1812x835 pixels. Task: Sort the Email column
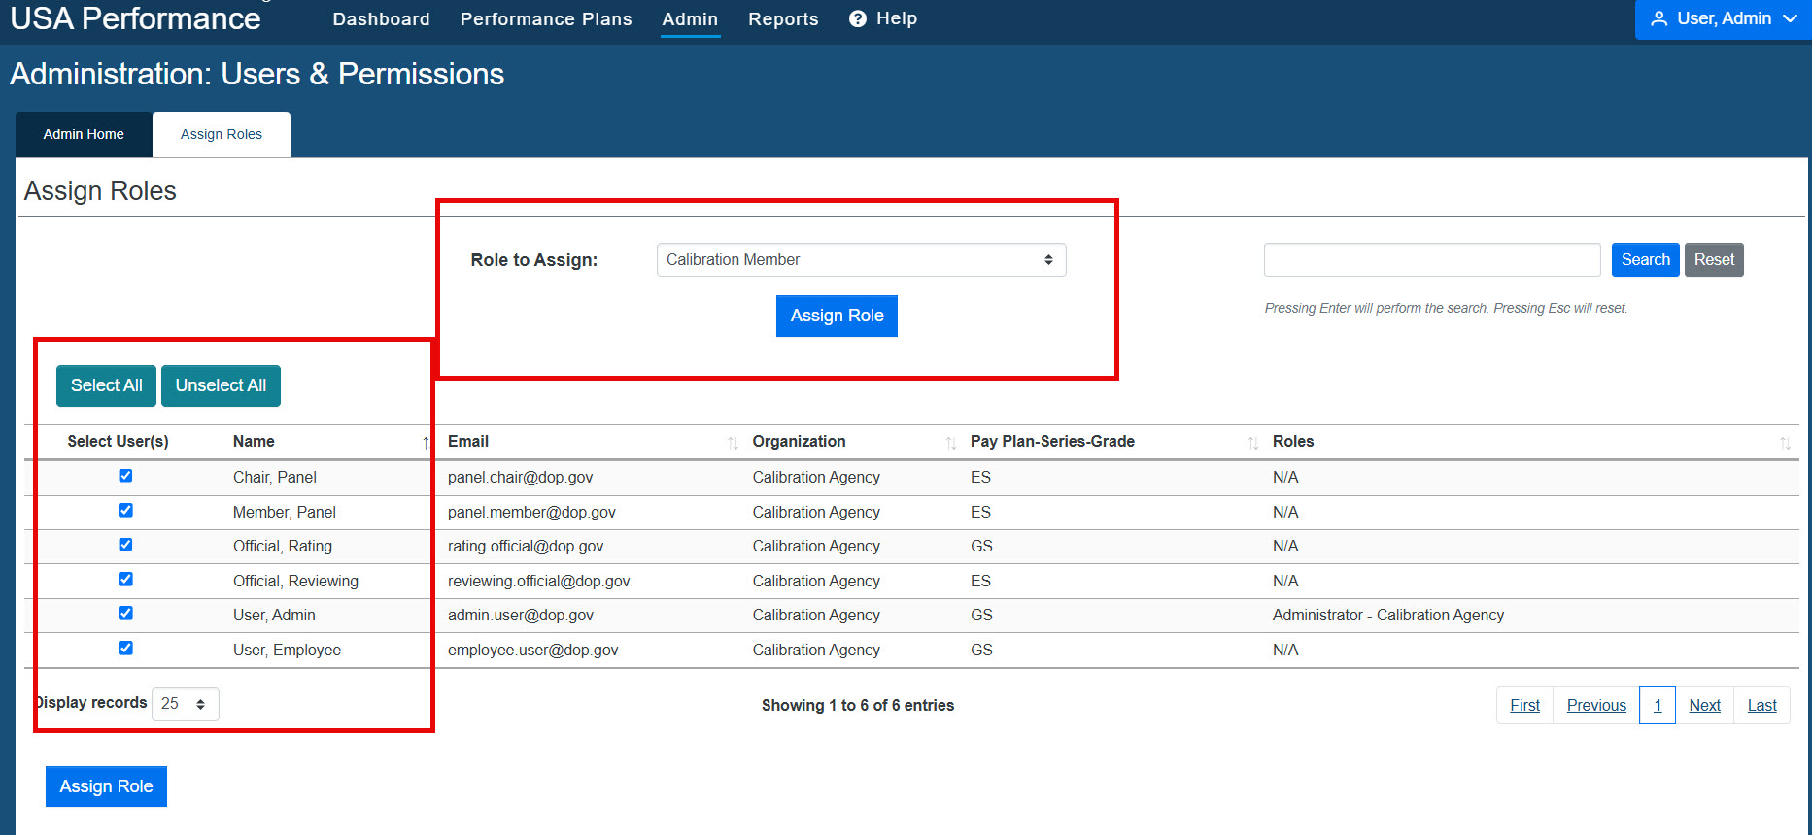click(733, 443)
